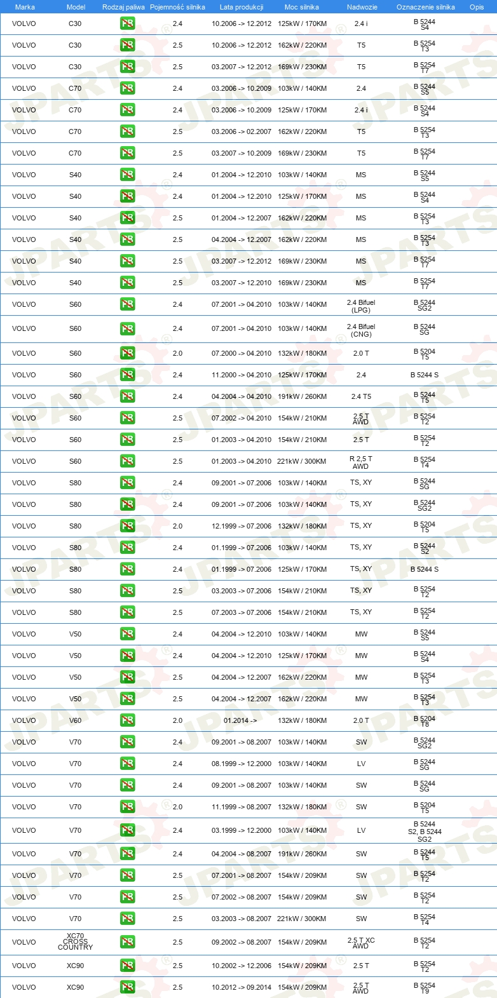Click engine code B 5254 T9

coord(425,988)
